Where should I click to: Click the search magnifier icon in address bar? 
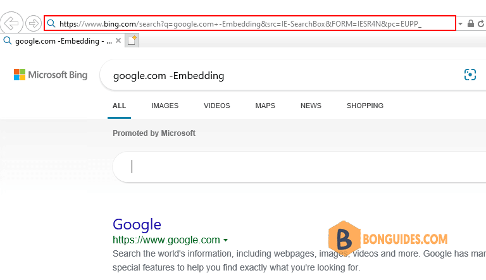(51, 23)
